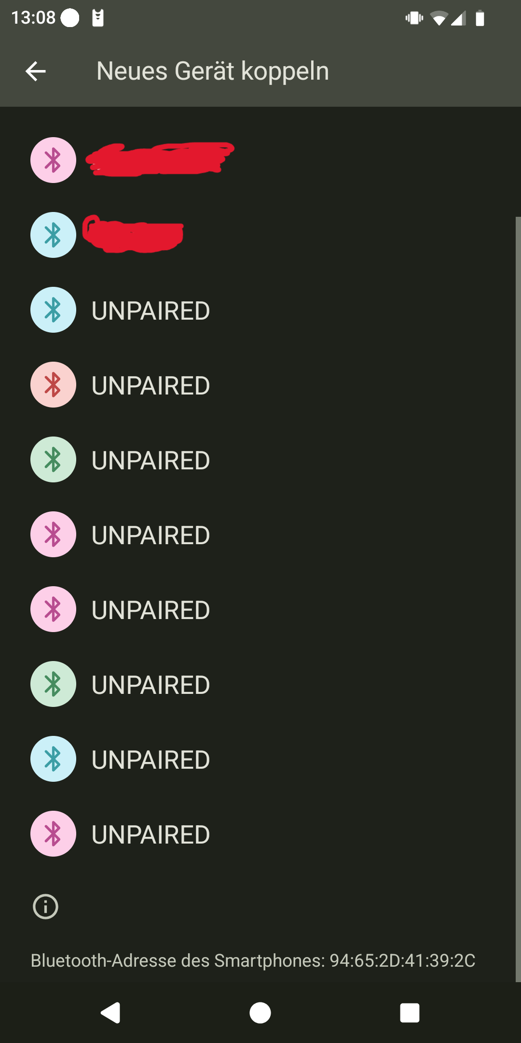Tap the vibrate mode status icon
Viewport: 521px width, 1043px height.
pos(414,18)
